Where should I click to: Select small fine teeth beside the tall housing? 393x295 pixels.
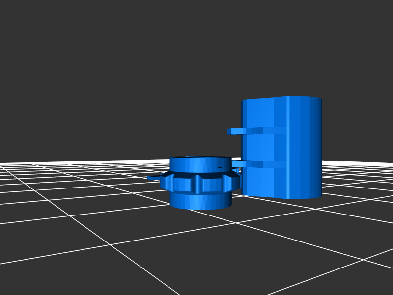pos(238,171)
